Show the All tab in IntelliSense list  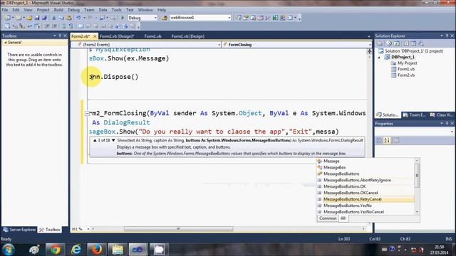click(x=343, y=218)
